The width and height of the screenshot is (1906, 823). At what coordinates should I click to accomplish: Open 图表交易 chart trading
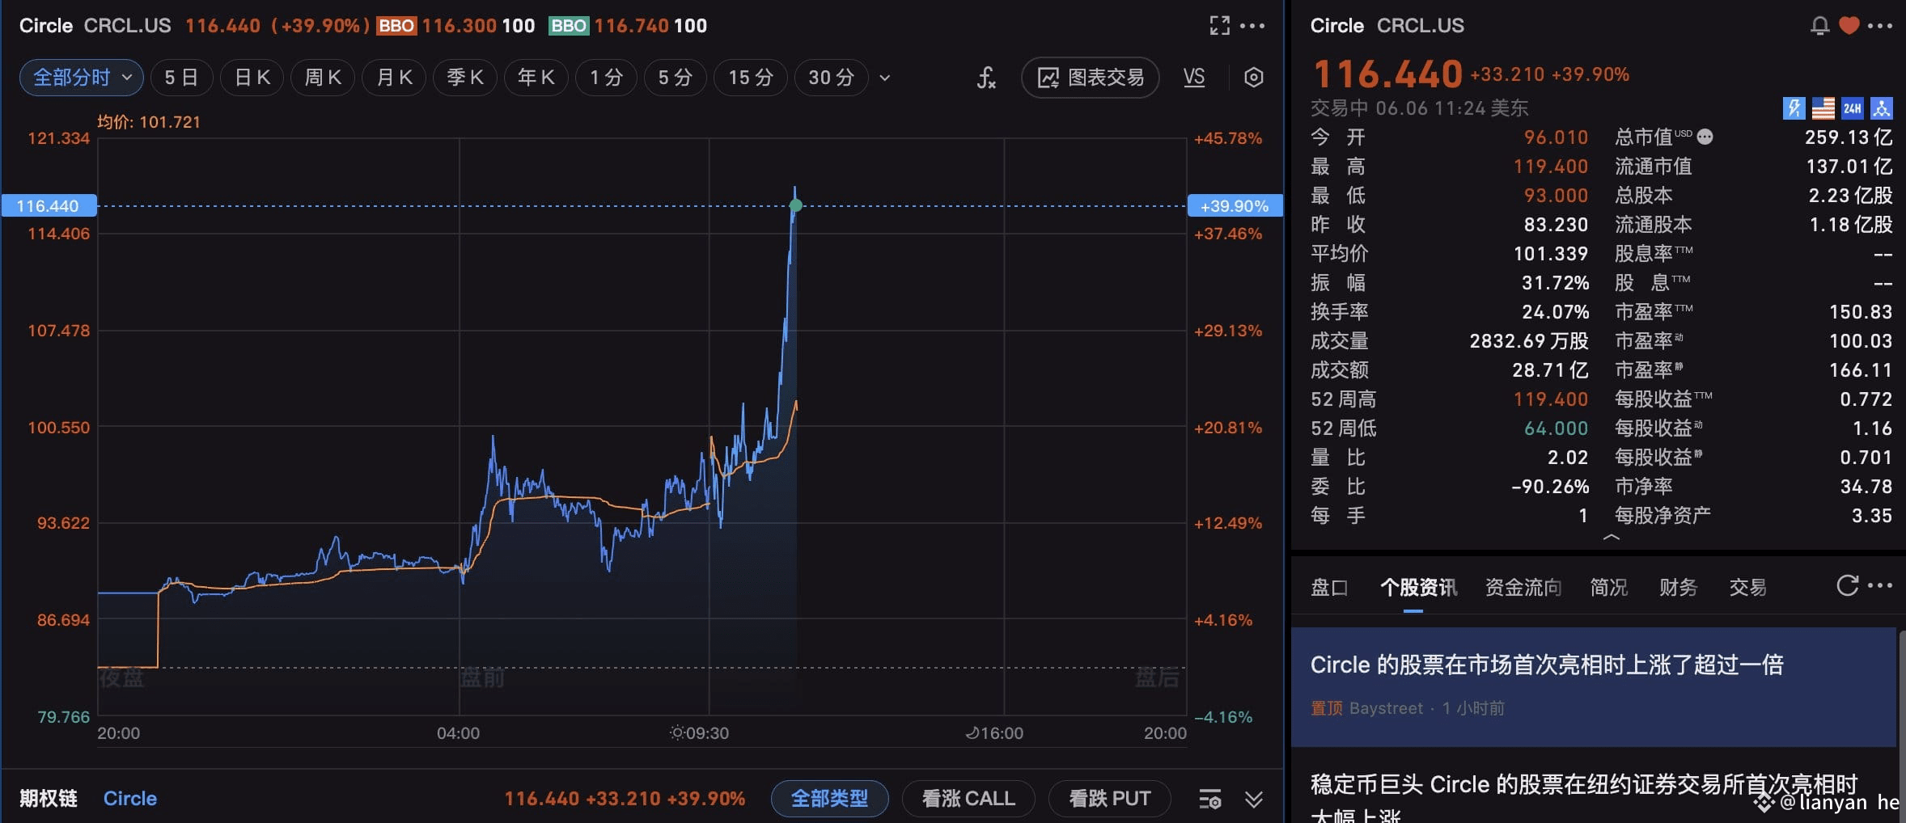click(1091, 78)
